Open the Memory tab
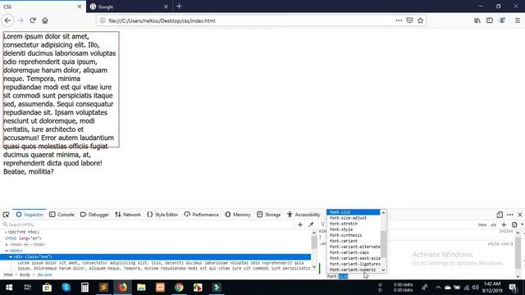 [x=238, y=215]
